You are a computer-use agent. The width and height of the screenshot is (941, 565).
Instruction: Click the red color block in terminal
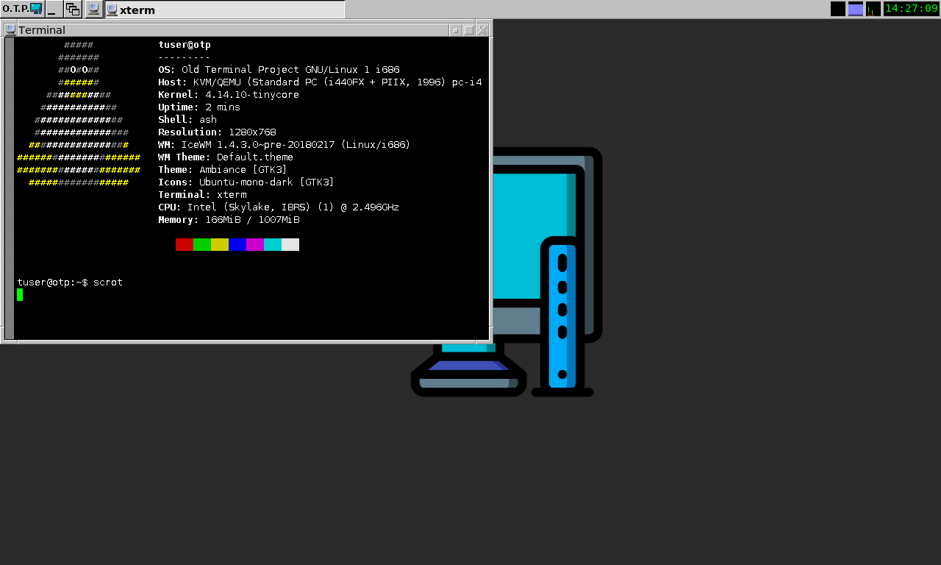coord(185,244)
